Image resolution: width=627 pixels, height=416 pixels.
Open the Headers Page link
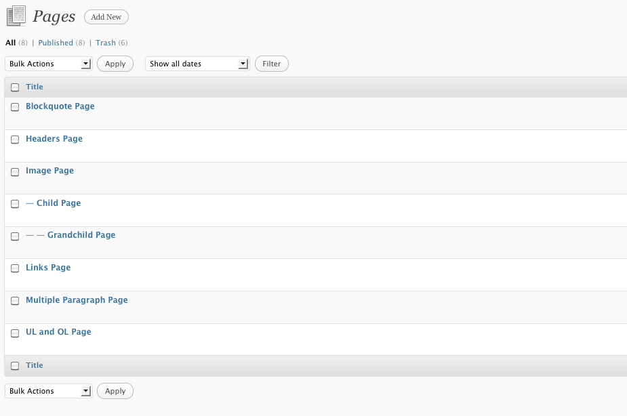[x=54, y=139]
